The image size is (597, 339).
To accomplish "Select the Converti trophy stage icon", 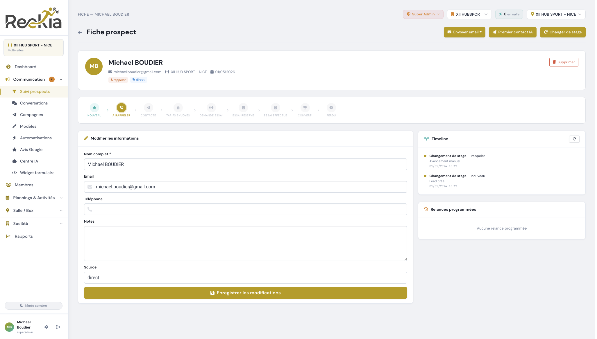I will point(305,108).
